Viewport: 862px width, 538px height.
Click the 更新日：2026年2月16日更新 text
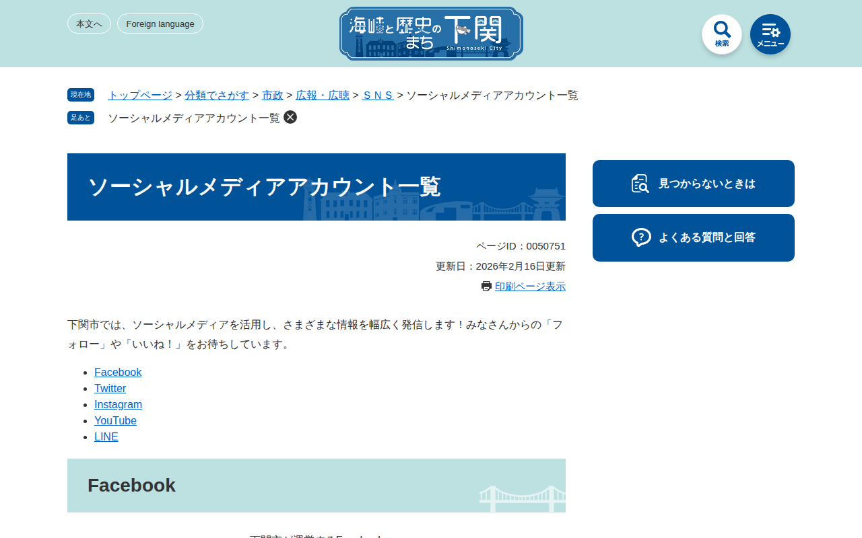pos(500,266)
